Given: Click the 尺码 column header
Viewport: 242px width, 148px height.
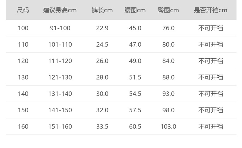Looking at the screenshot, I should (x=23, y=10).
